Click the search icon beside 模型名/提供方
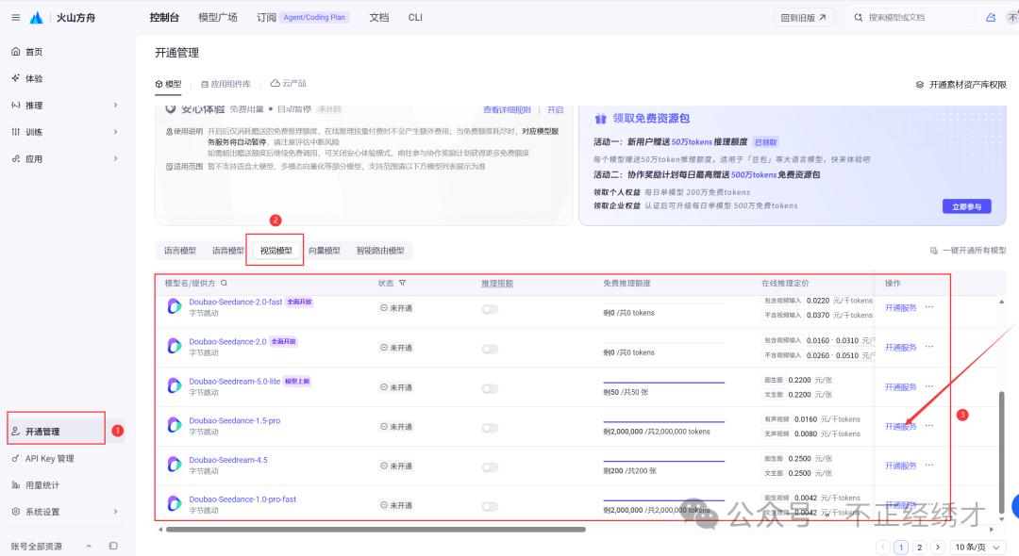This screenshot has height=556, width=1019. coord(225,283)
